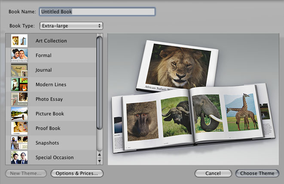
Task: Click the Modern Lines bird thumbnail
Action: click(19, 84)
